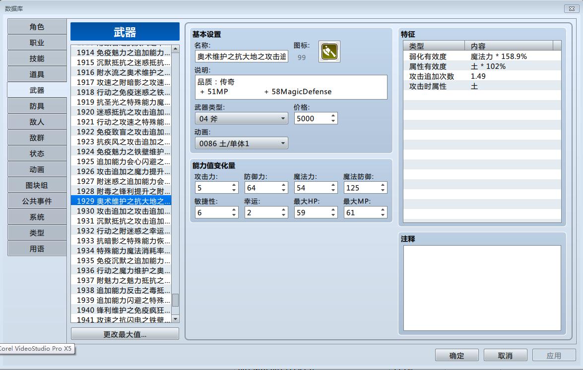Open the 状态 tab
This screenshot has width=583, height=370.
pos(37,154)
